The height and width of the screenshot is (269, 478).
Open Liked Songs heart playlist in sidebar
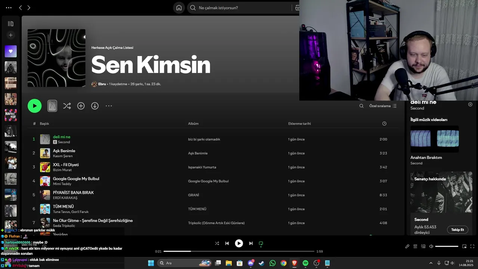pyautogui.click(x=10, y=51)
